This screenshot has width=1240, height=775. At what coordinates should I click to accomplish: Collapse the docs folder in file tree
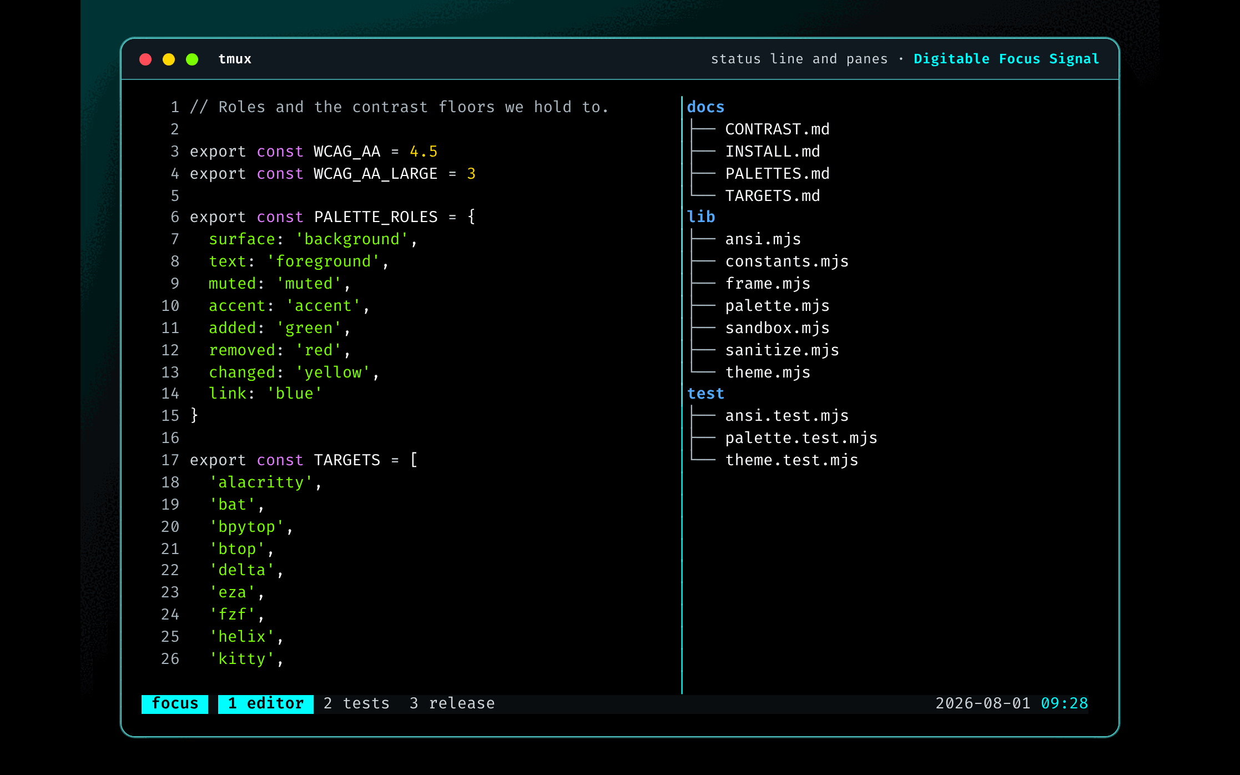click(x=705, y=107)
